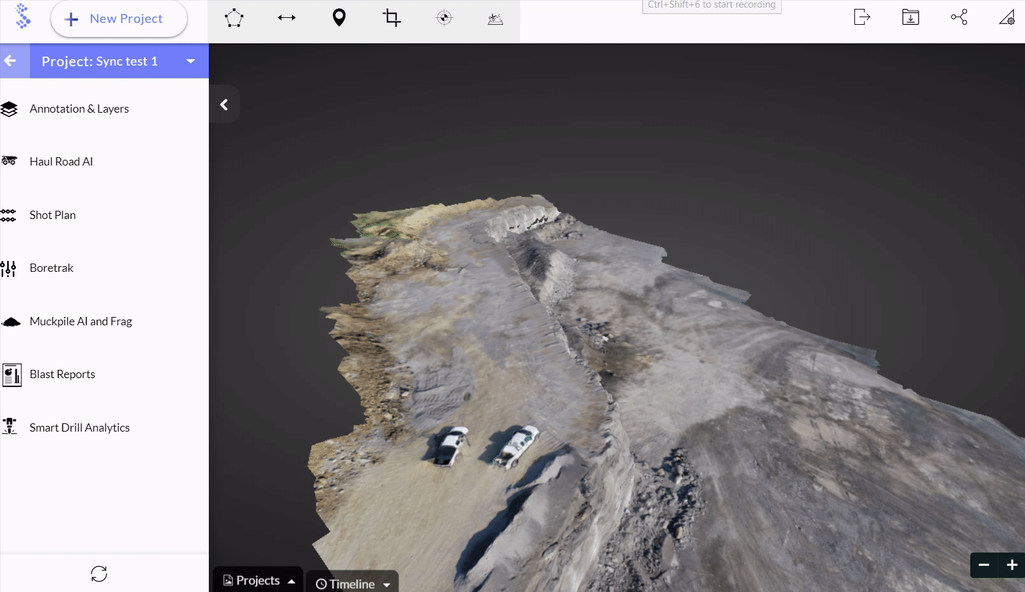Click the export arrow icon
The height and width of the screenshot is (592, 1025).
861,17
